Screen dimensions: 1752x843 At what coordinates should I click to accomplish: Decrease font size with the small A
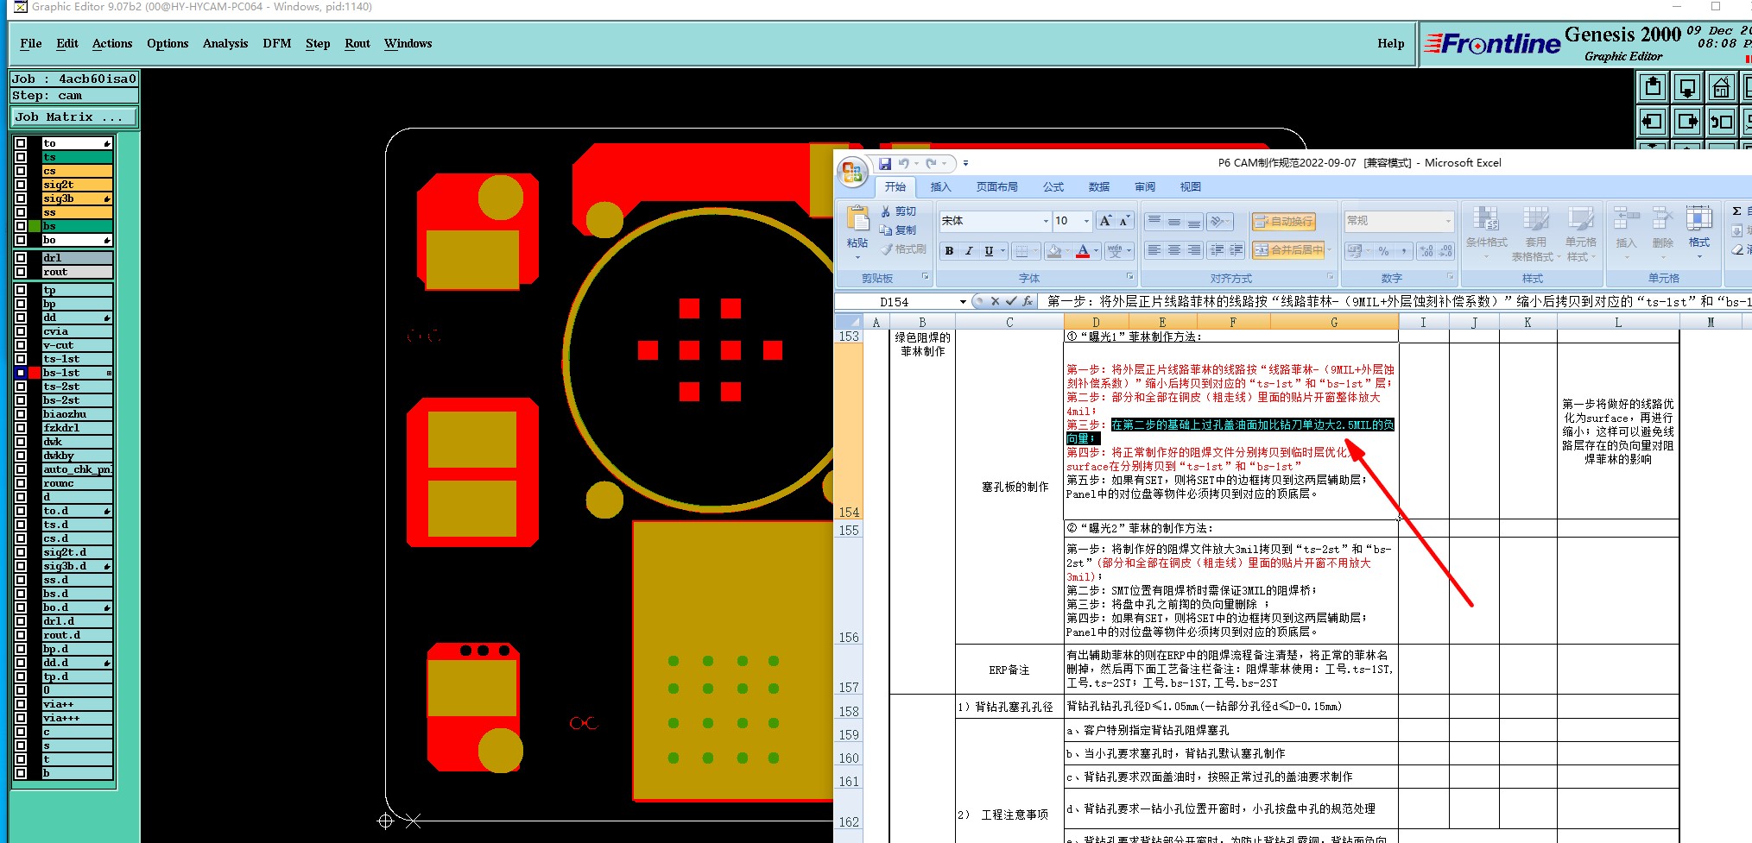click(1124, 221)
